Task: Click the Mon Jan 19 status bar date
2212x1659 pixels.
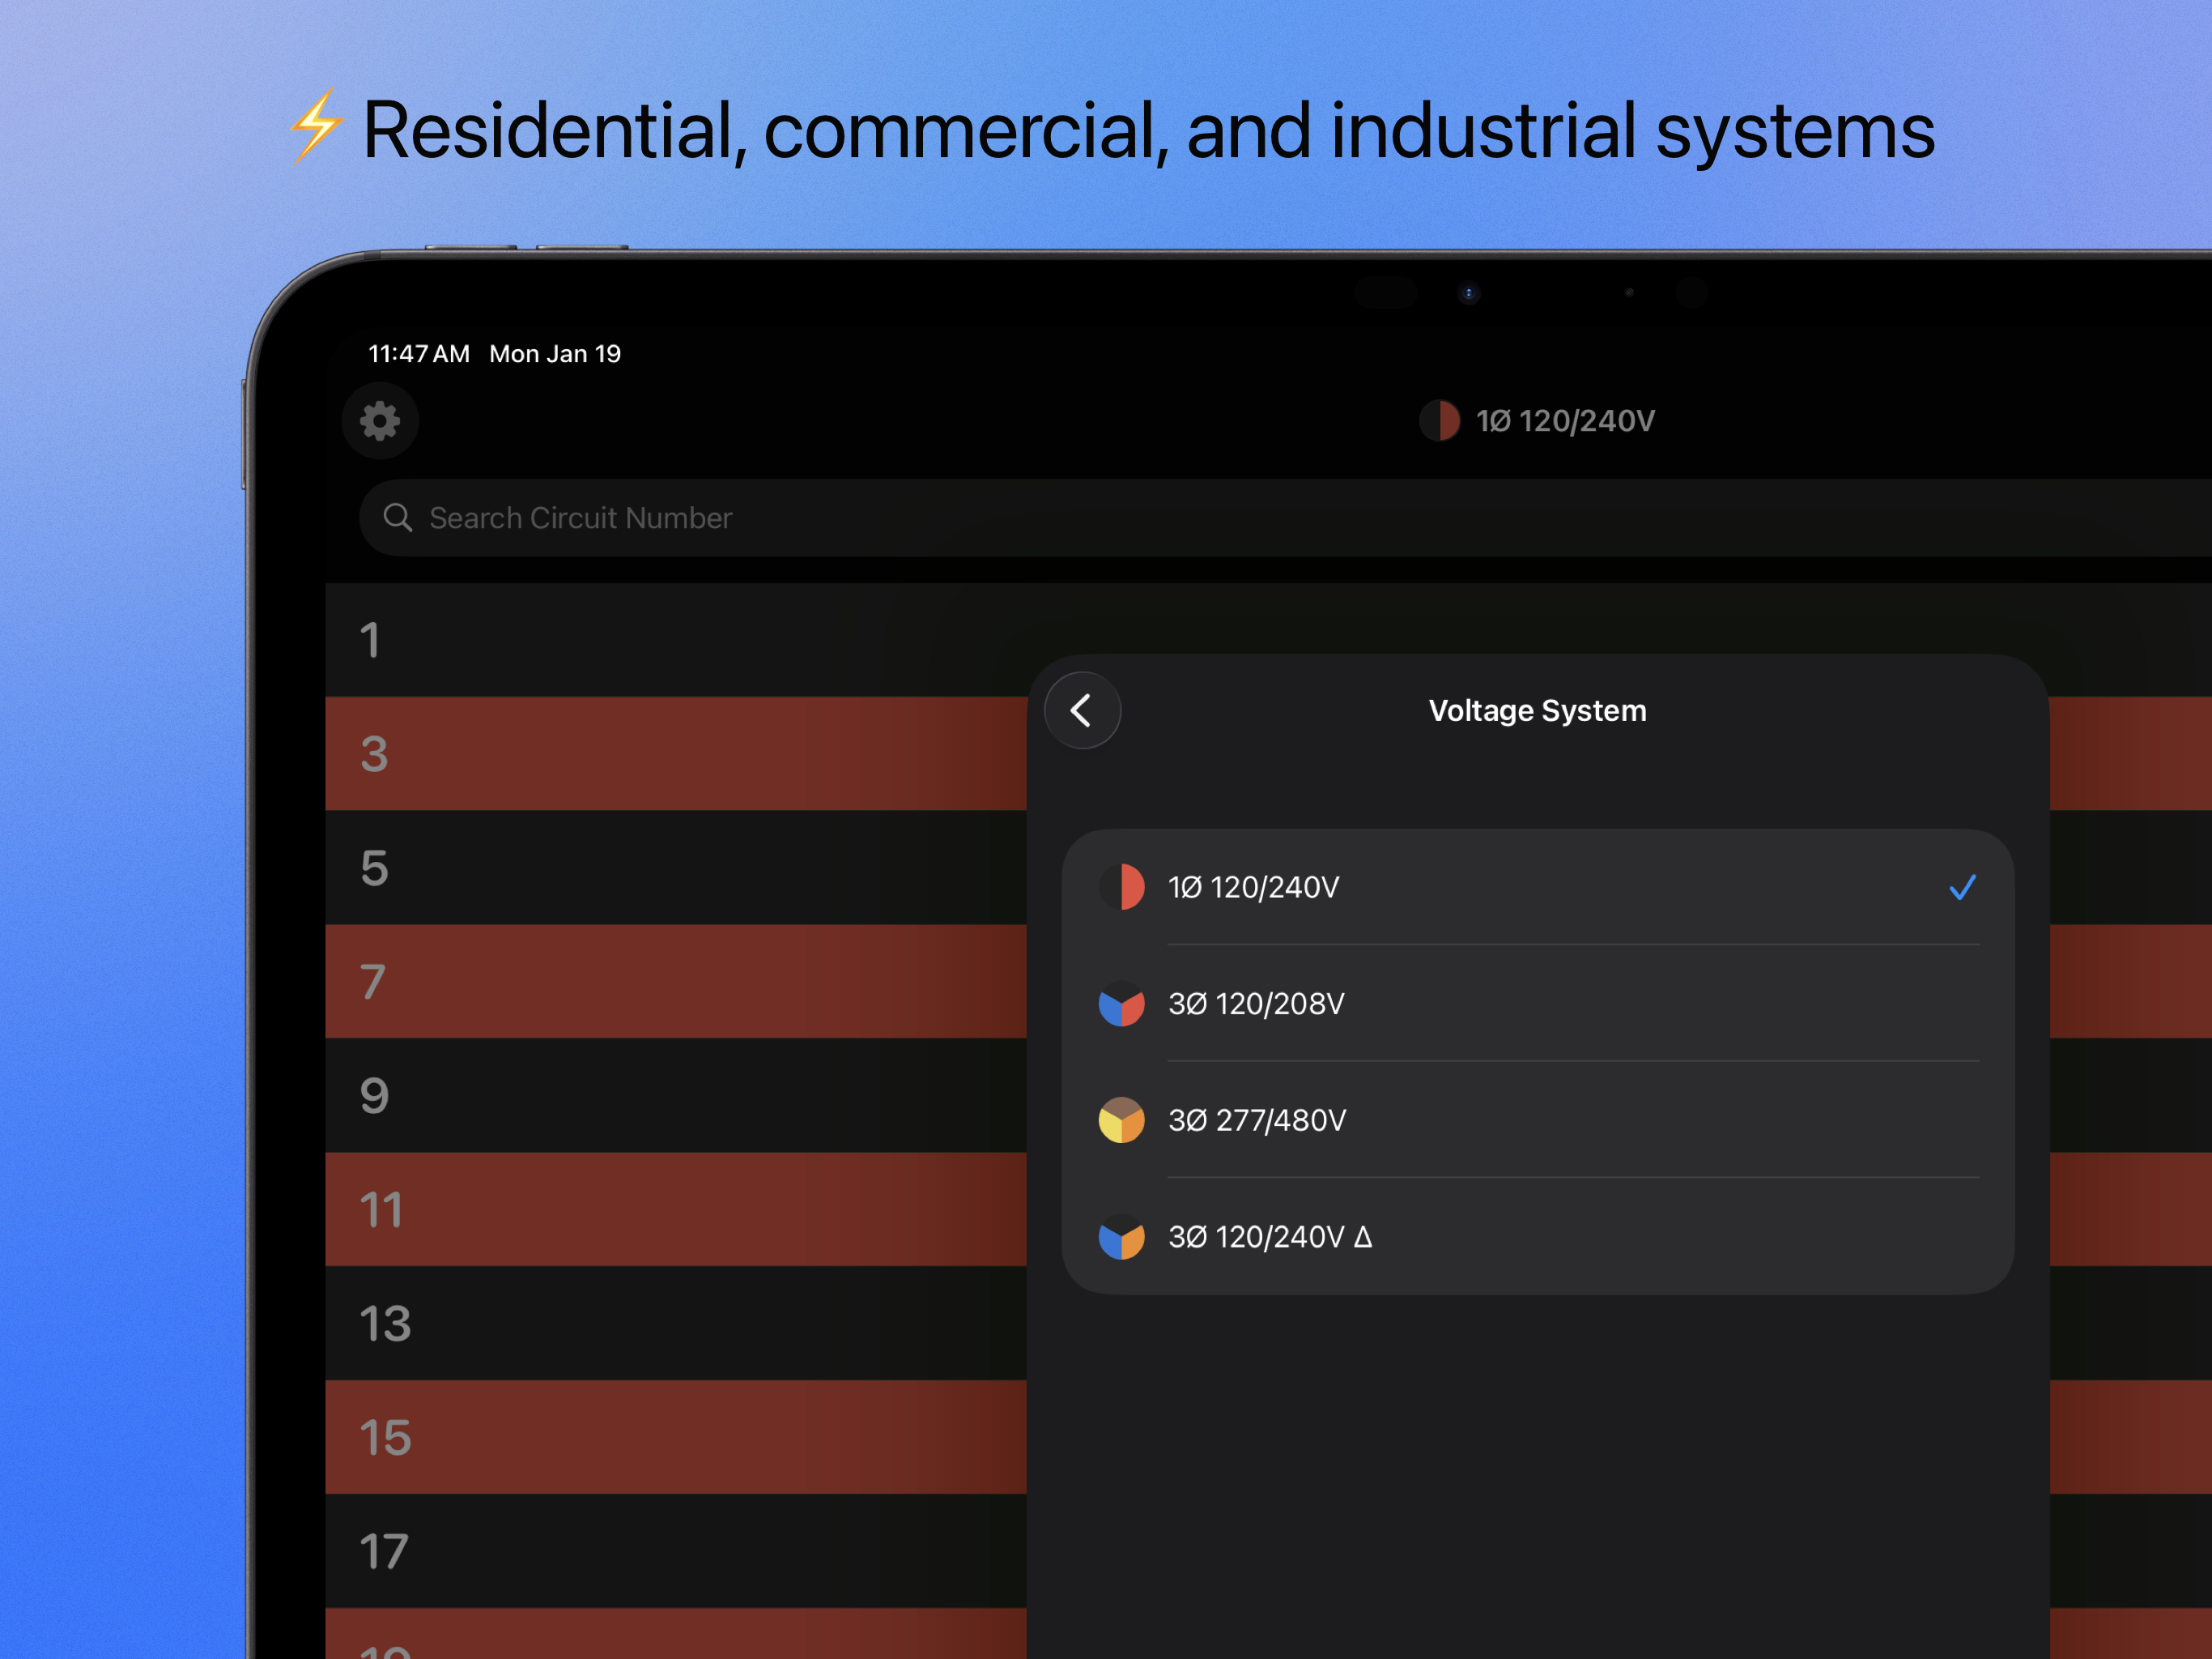Action: click(555, 353)
